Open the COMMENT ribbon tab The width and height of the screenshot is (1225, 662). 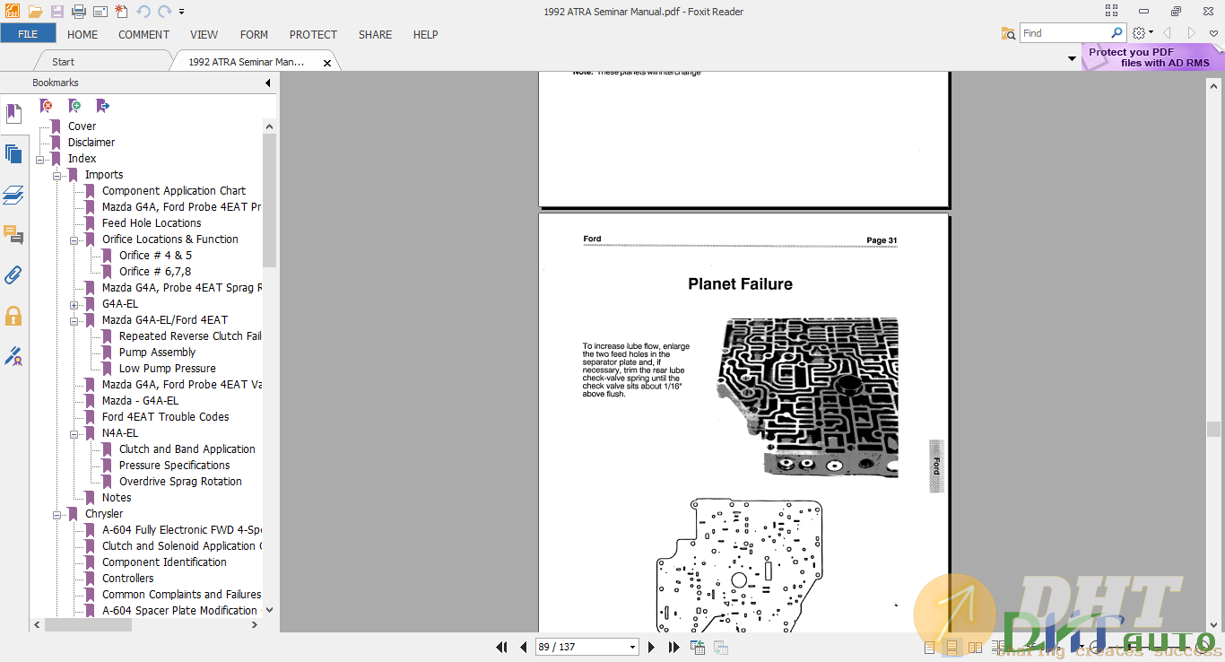[143, 34]
